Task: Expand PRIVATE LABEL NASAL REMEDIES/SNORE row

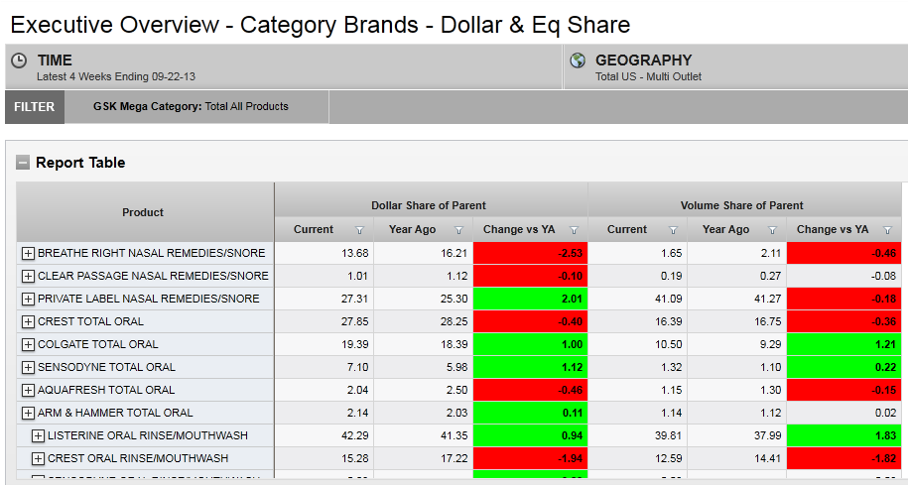Action: click(x=28, y=299)
